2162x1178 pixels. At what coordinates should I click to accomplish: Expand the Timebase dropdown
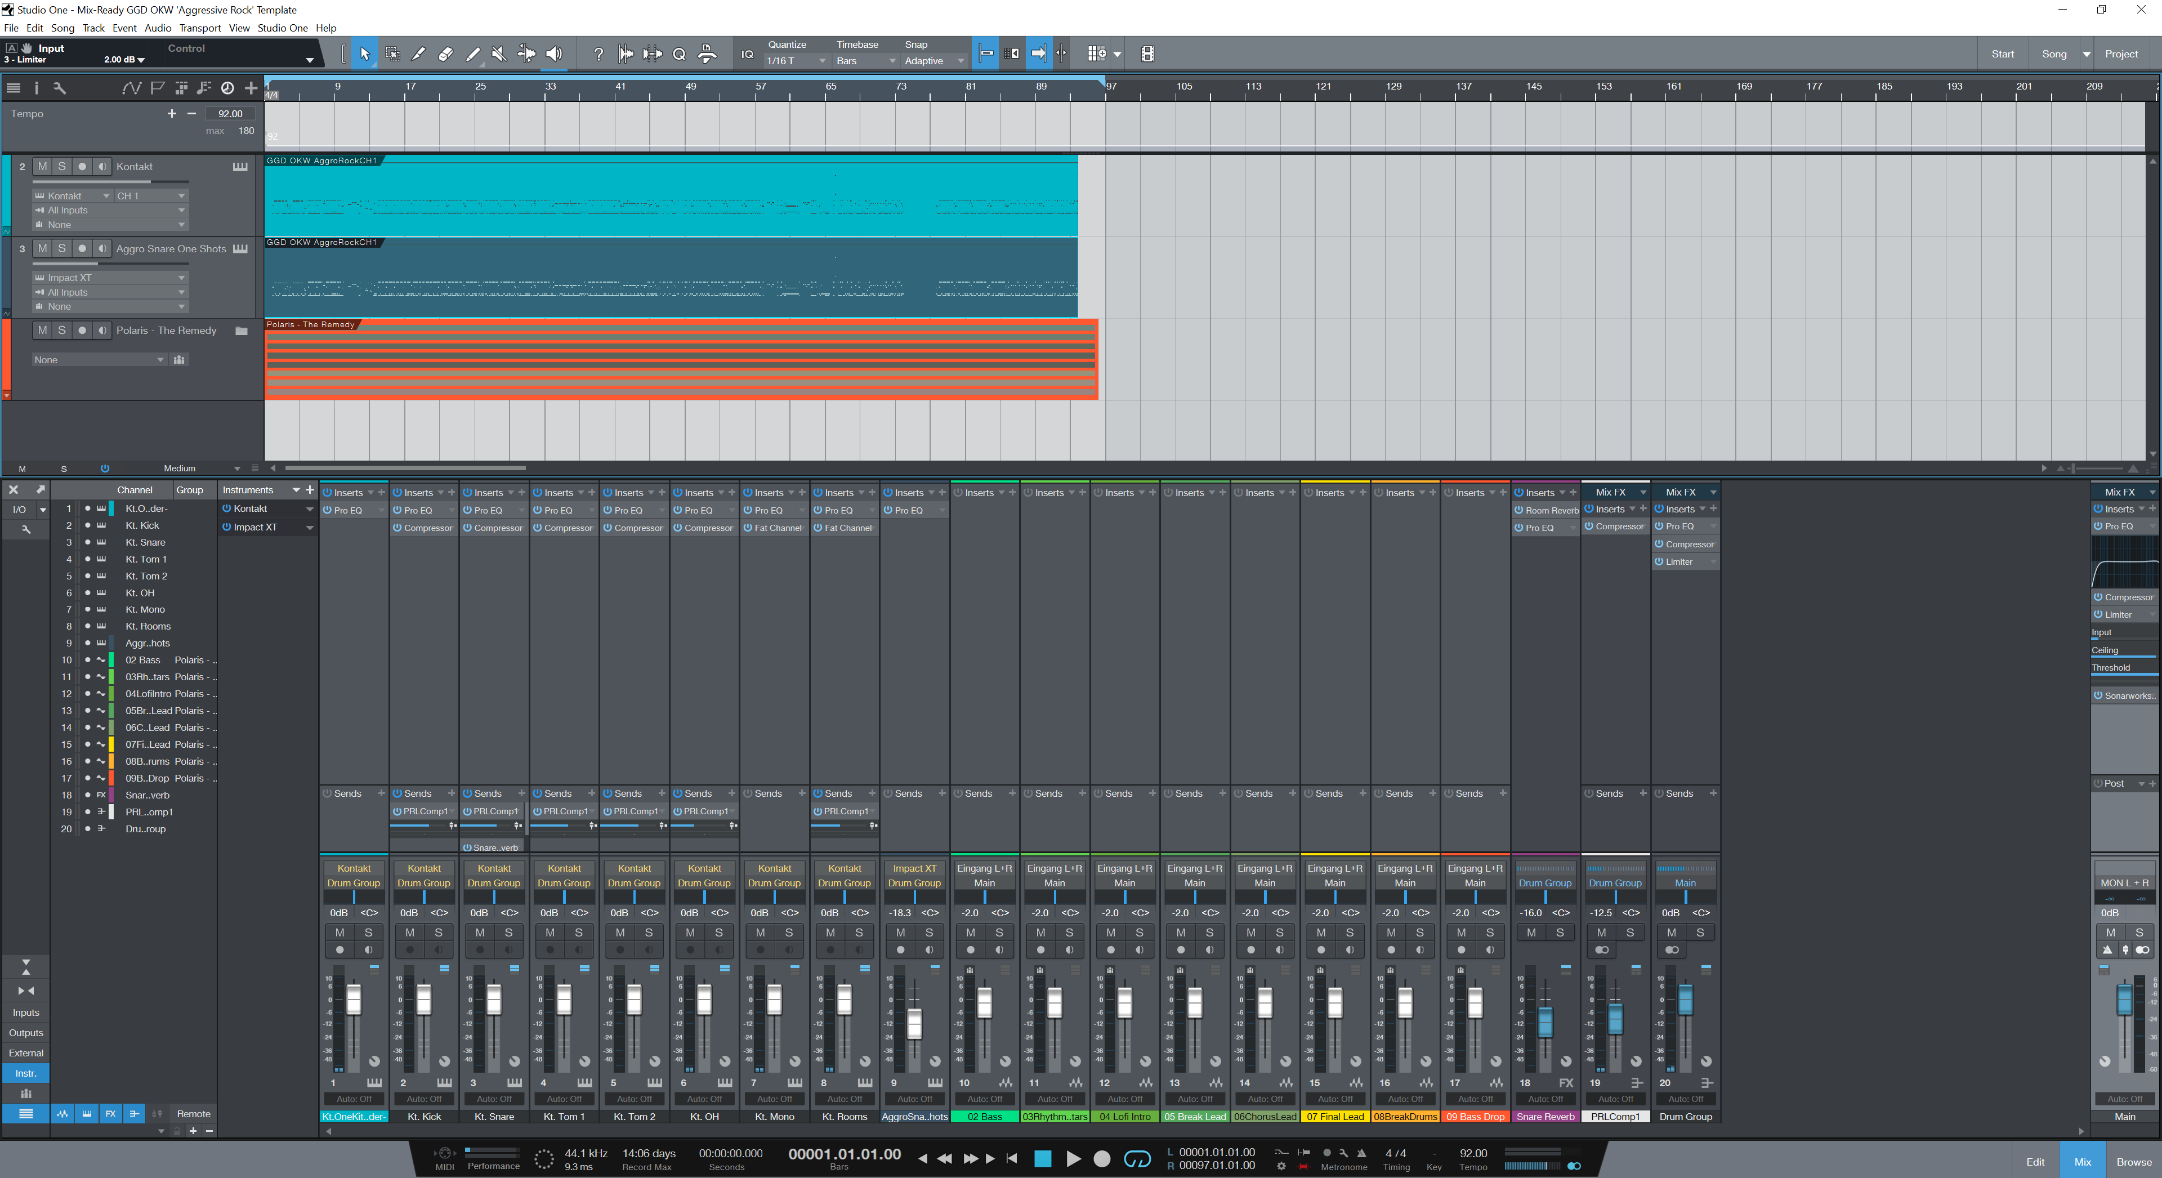(x=865, y=61)
